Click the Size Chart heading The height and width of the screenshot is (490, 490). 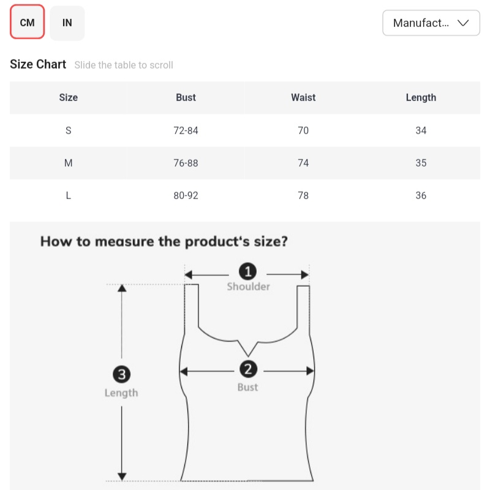coord(38,64)
